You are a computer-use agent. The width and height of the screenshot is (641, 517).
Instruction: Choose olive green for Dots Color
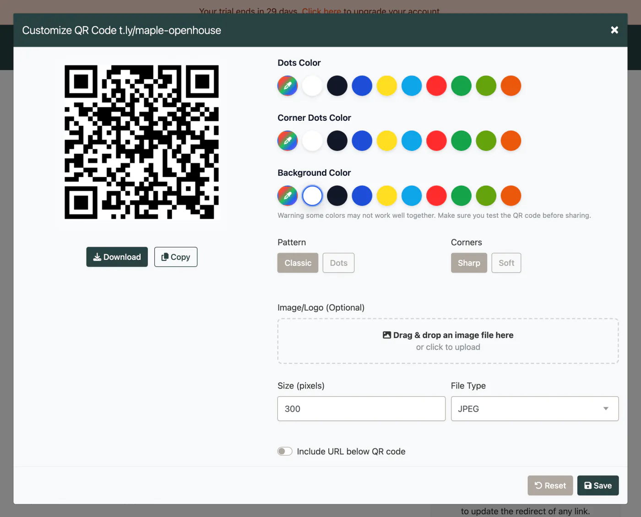(486, 86)
